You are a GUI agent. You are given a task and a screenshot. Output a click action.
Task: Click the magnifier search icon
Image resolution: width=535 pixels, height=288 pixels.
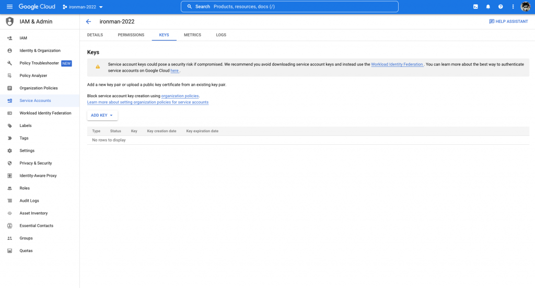[x=189, y=6]
